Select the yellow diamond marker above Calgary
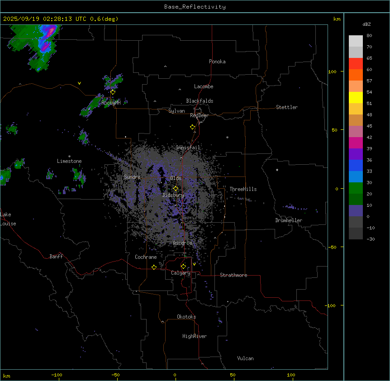The width and height of the screenshot is (390, 381). tap(183, 266)
